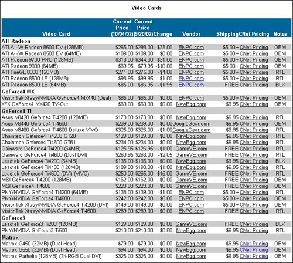Viewport: 293px width, 263px height.
Task: Open NewEgg.com for PNY/NVIDIA GeForce3 Ti500
Action: click(191, 231)
